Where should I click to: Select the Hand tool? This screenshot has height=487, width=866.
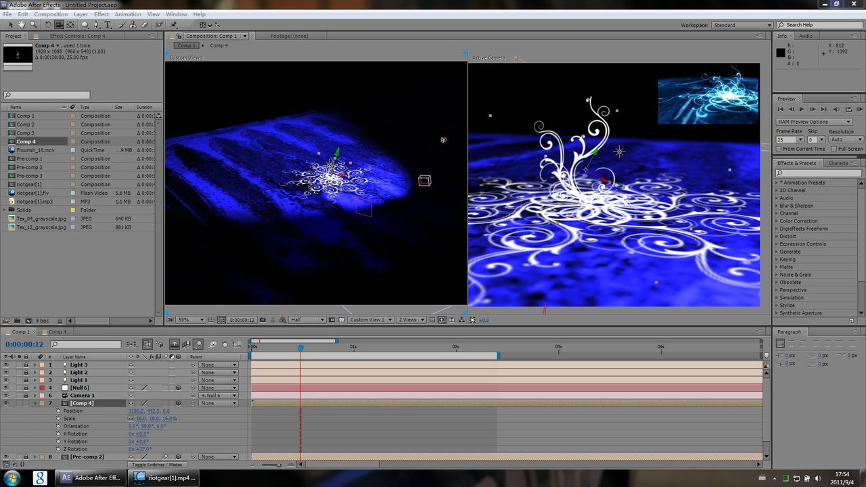pyautogui.click(x=22, y=25)
